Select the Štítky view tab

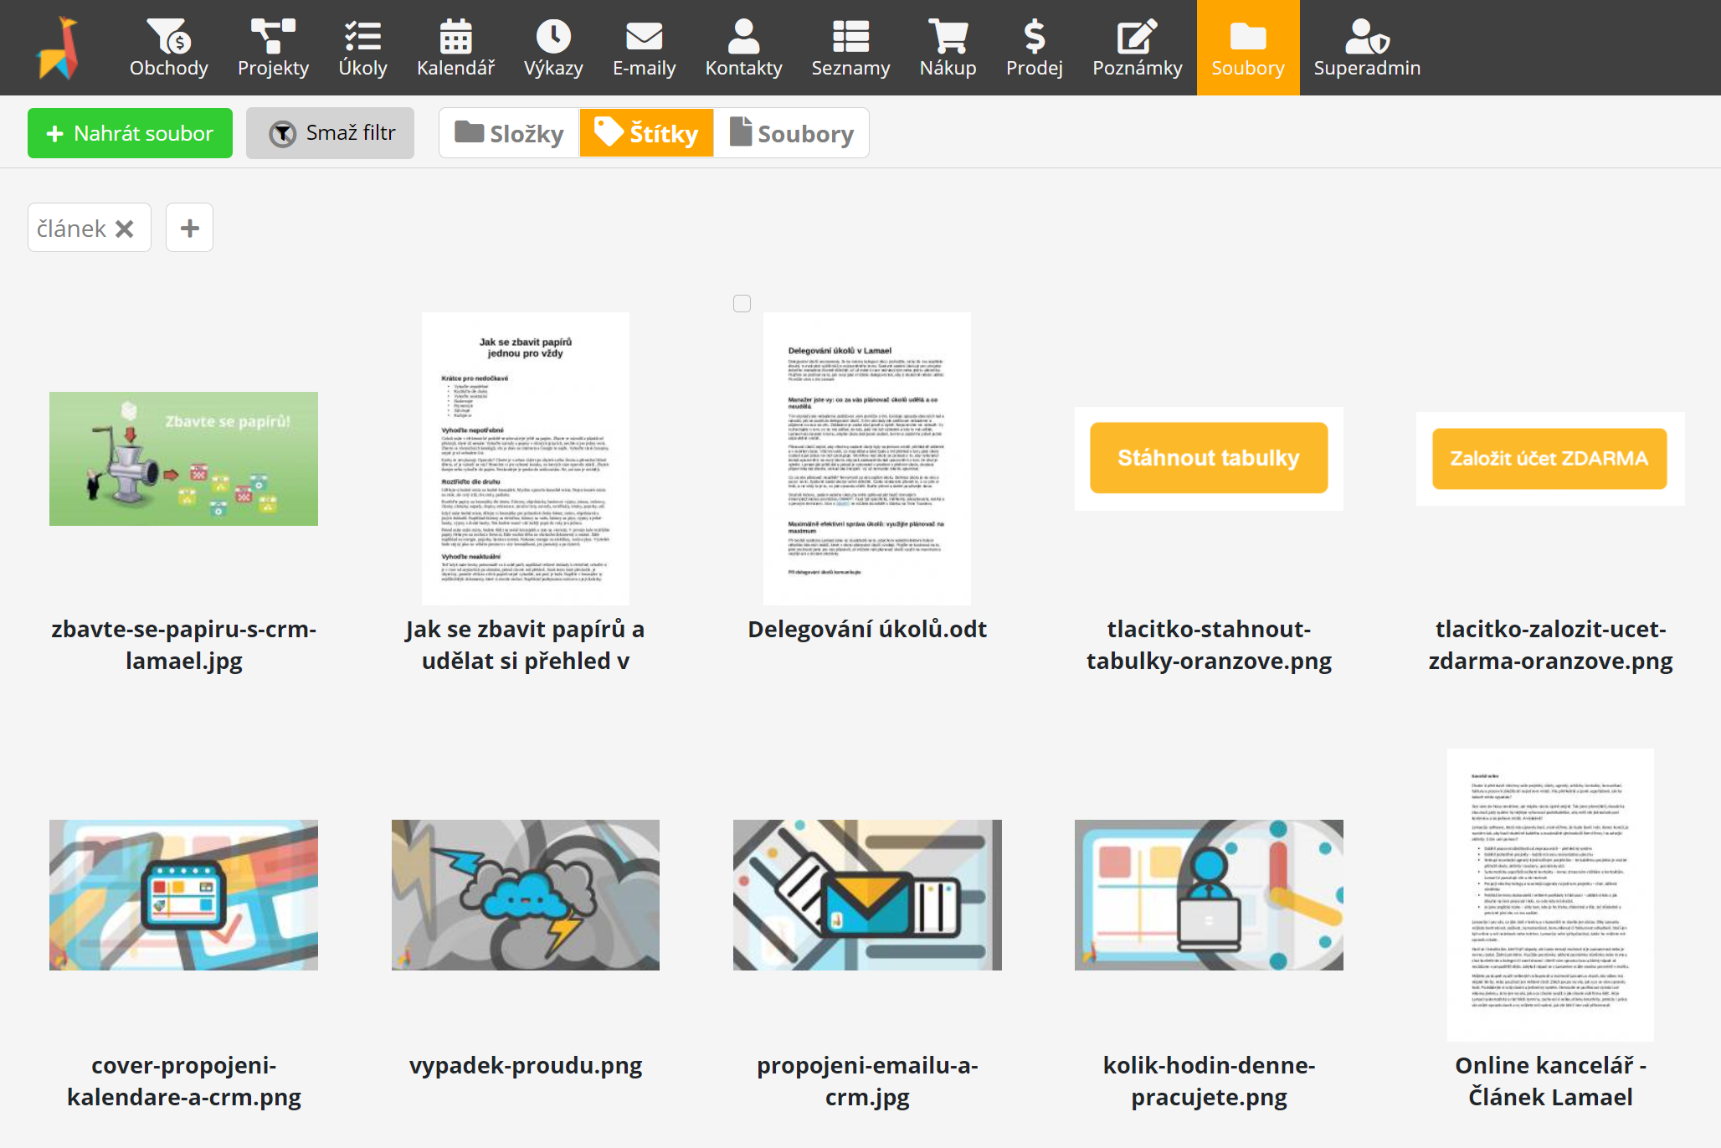coord(646,133)
